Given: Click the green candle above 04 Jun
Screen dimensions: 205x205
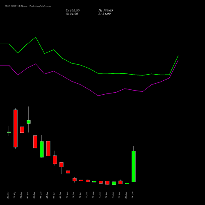Looking at the screenshot, I should coord(42,149).
